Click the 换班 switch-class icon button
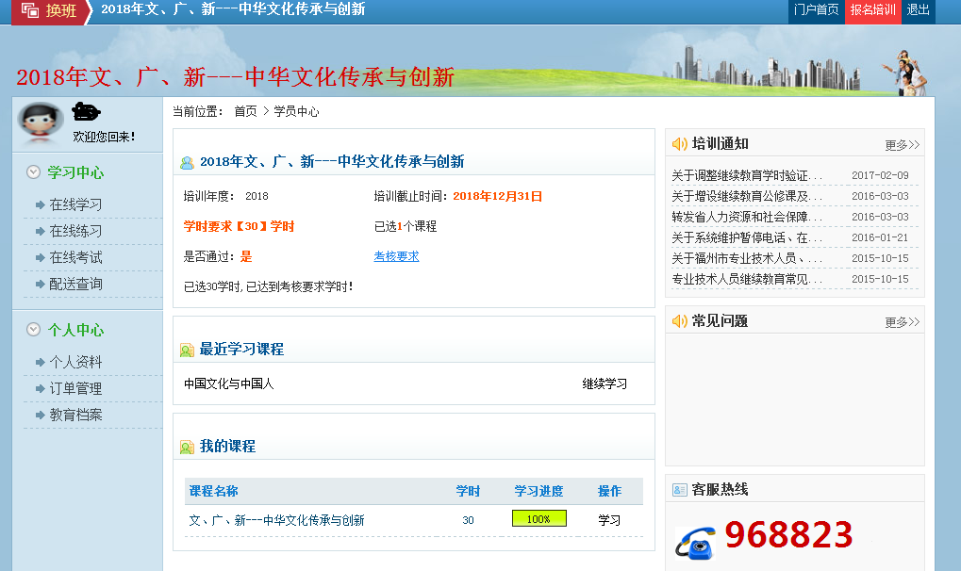This screenshot has height=571, width=961. click(31, 11)
